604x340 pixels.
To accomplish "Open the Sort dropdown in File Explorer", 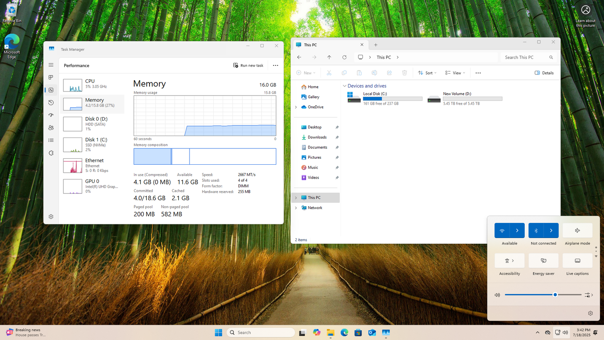I will 427,73.
